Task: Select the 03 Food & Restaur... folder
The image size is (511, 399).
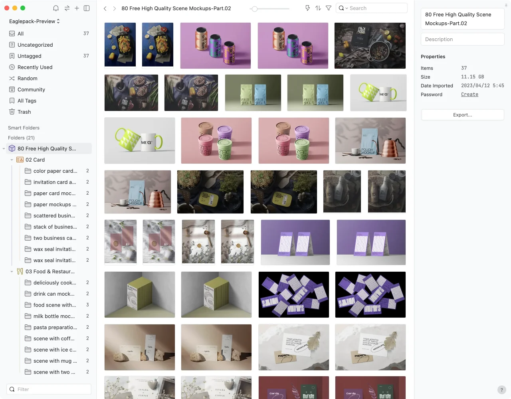Action: pos(49,271)
